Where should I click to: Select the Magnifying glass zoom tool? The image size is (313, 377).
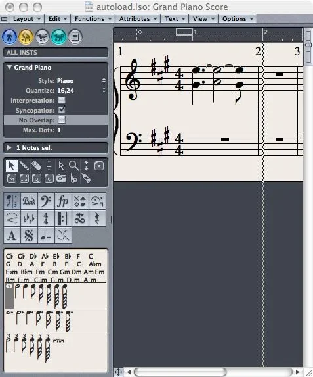pyautogui.click(x=74, y=166)
